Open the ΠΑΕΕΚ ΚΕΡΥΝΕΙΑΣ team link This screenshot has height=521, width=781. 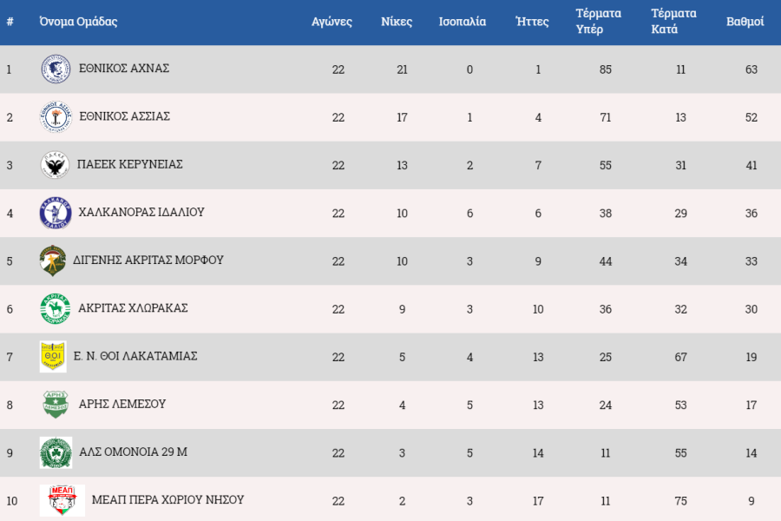[x=130, y=164]
